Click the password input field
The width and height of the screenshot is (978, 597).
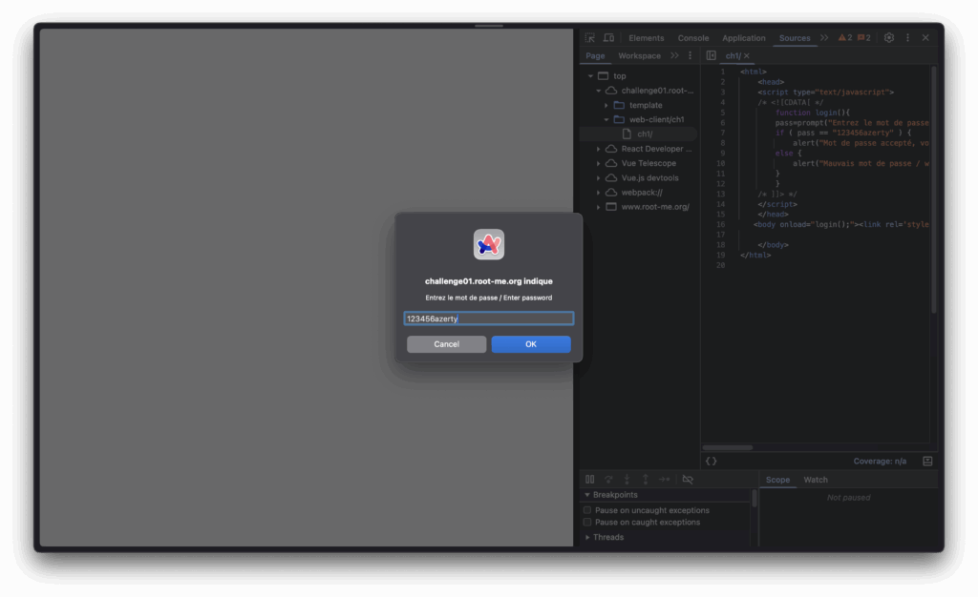488,319
